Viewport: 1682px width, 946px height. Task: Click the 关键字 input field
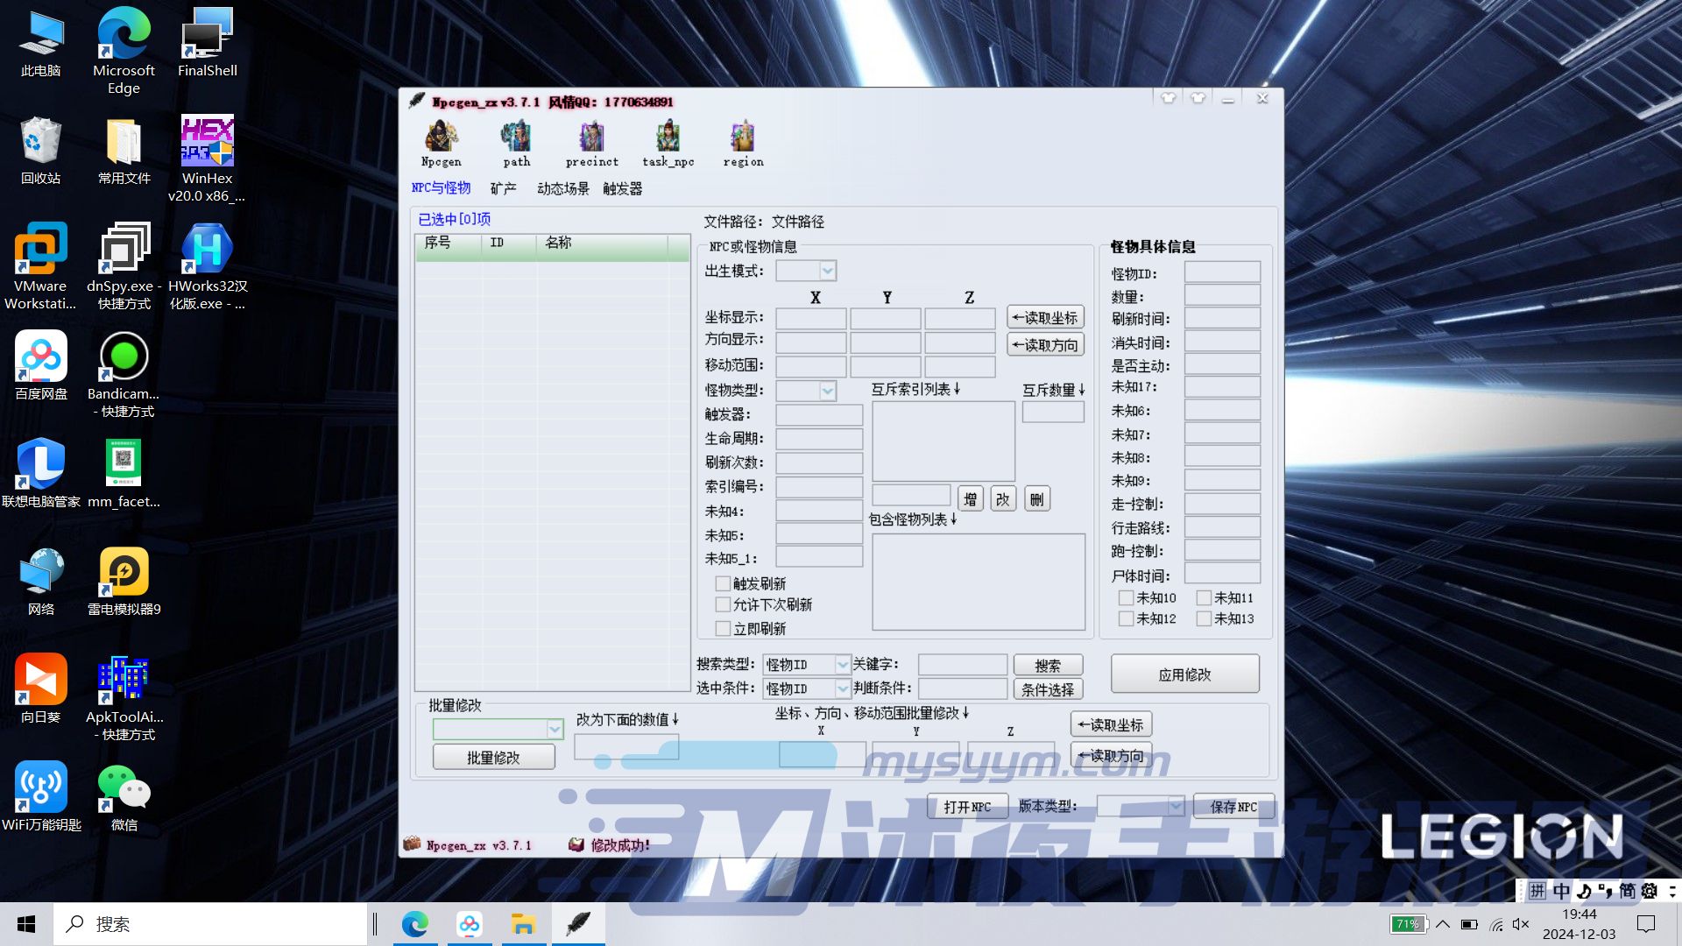(x=962, y=664)
